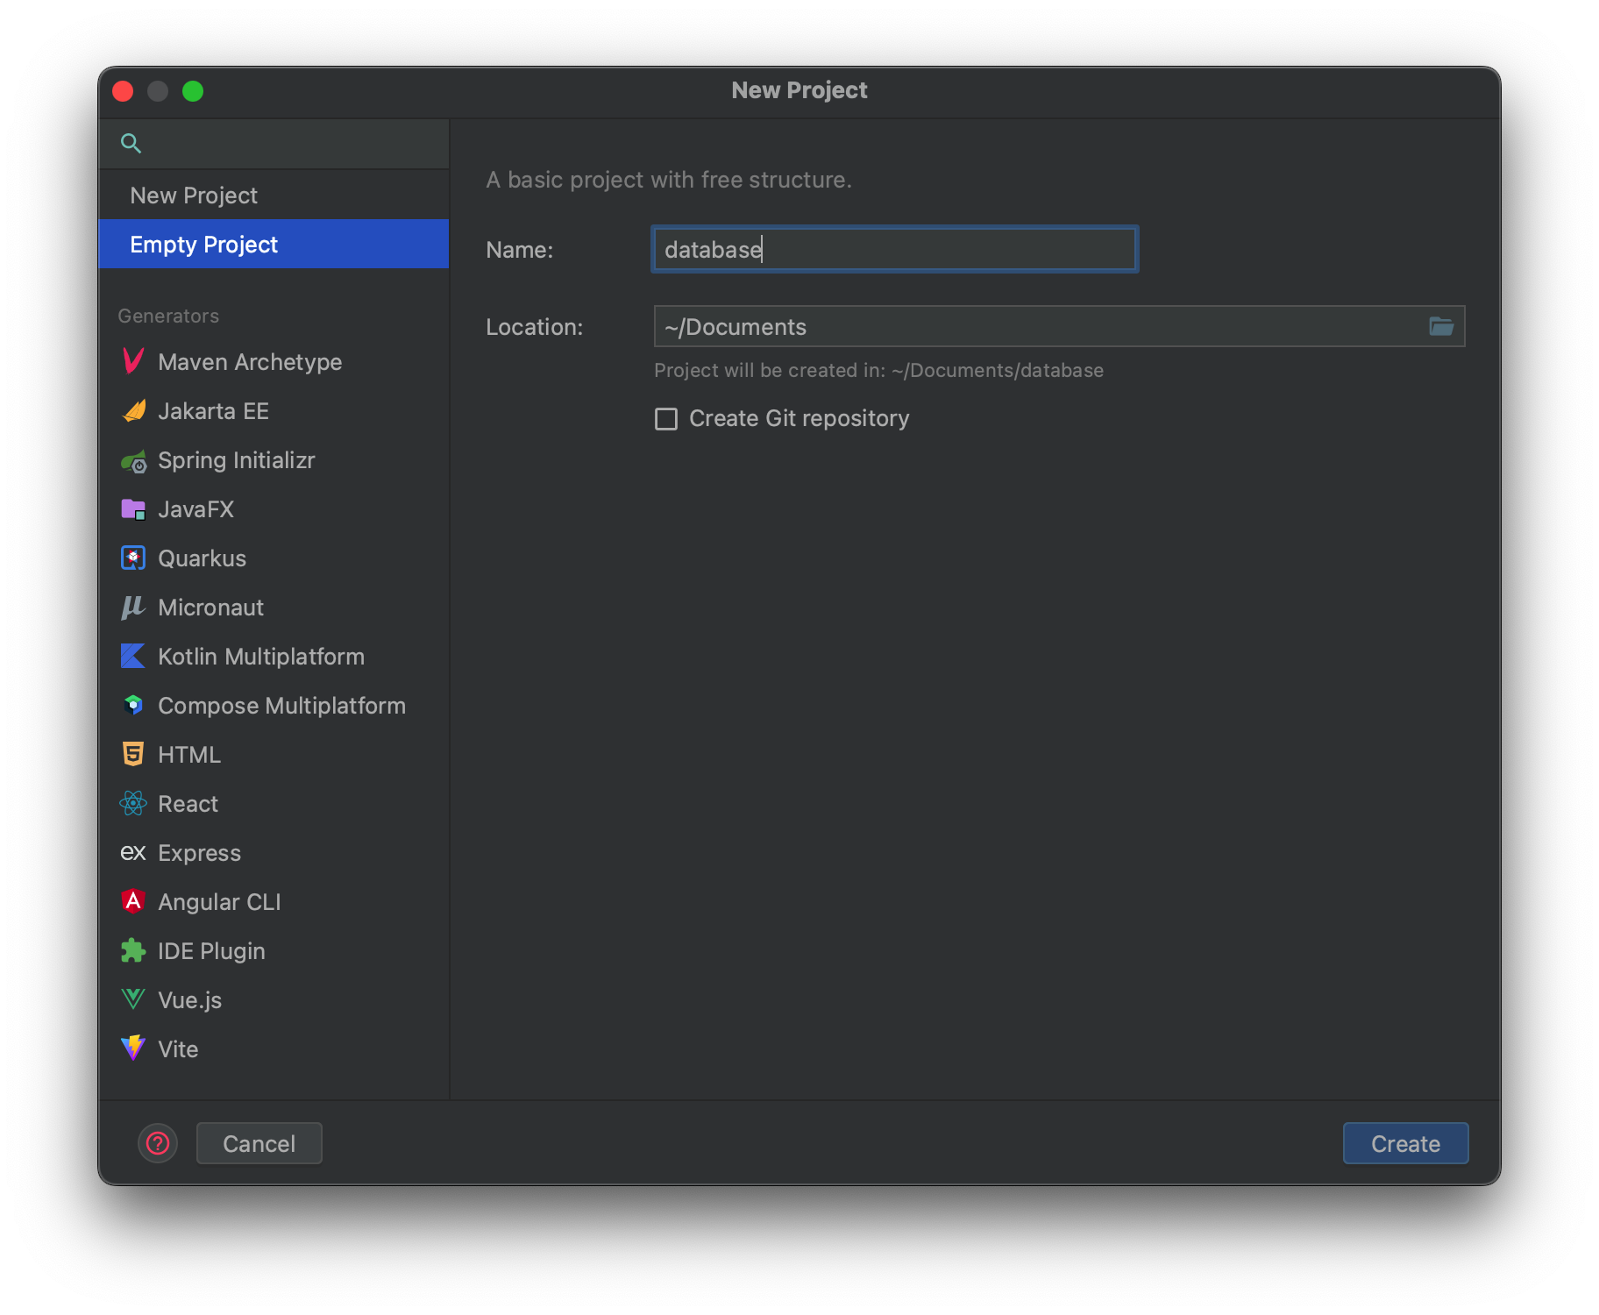Click the Vite lightning icon

tap(133, 1048)
